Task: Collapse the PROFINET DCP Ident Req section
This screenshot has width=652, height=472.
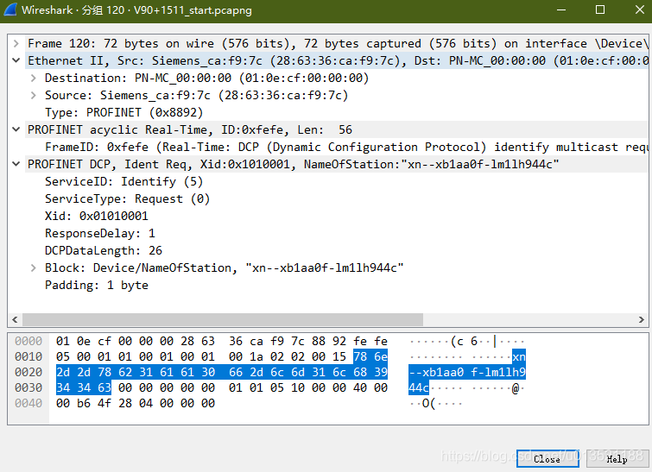Action: 16,164
